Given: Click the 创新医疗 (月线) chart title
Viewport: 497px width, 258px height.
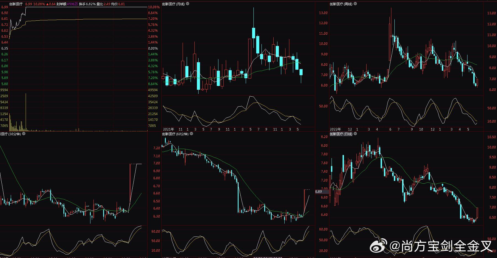Looking at the screenshot, I should pos(173,4).
